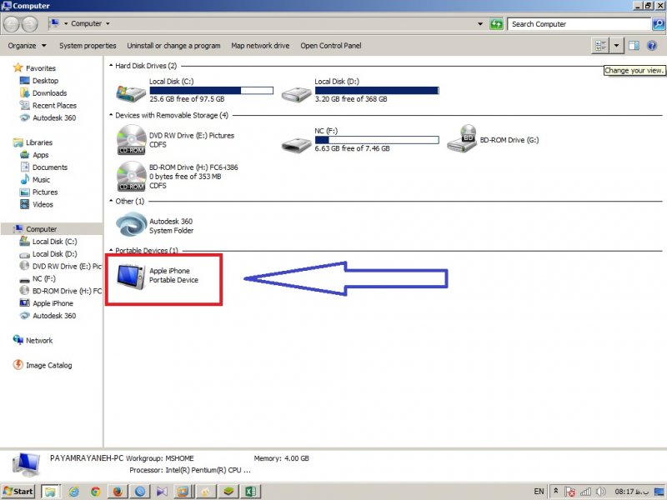This screenshot has height=500, width=667.
Task: Select Desktop in Favorites
Action: [45, 80]
